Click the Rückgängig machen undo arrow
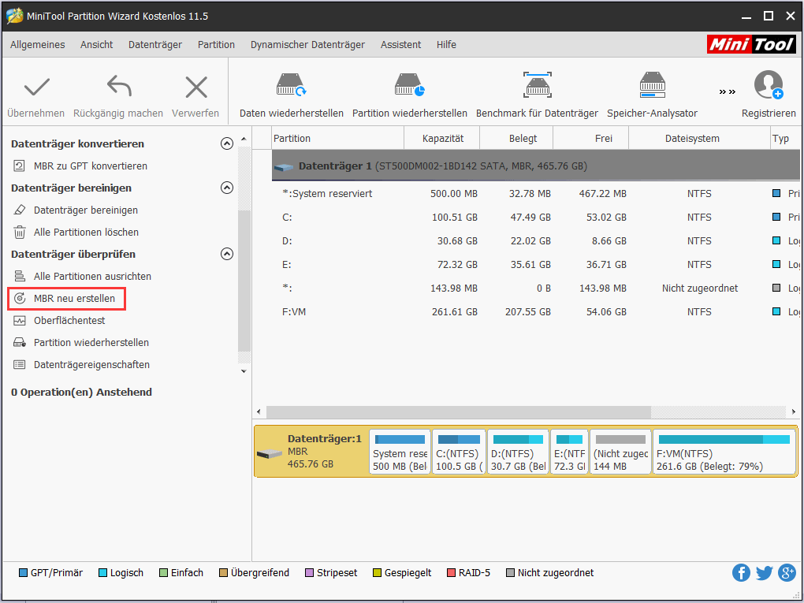Image resolution: width=804 pixels, height=603 pixels. (x=119, y=86)
